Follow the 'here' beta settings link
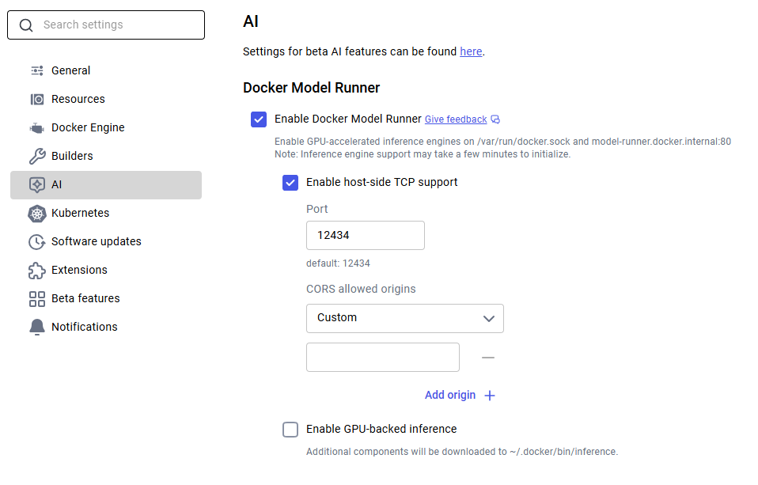The width and height of the screenshot is (758, 485). pos(471,51)
